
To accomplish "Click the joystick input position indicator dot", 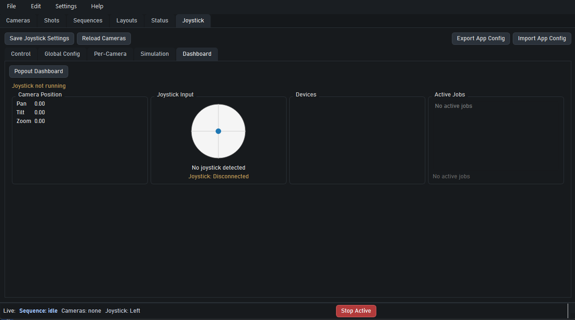I will pos(218,131).
